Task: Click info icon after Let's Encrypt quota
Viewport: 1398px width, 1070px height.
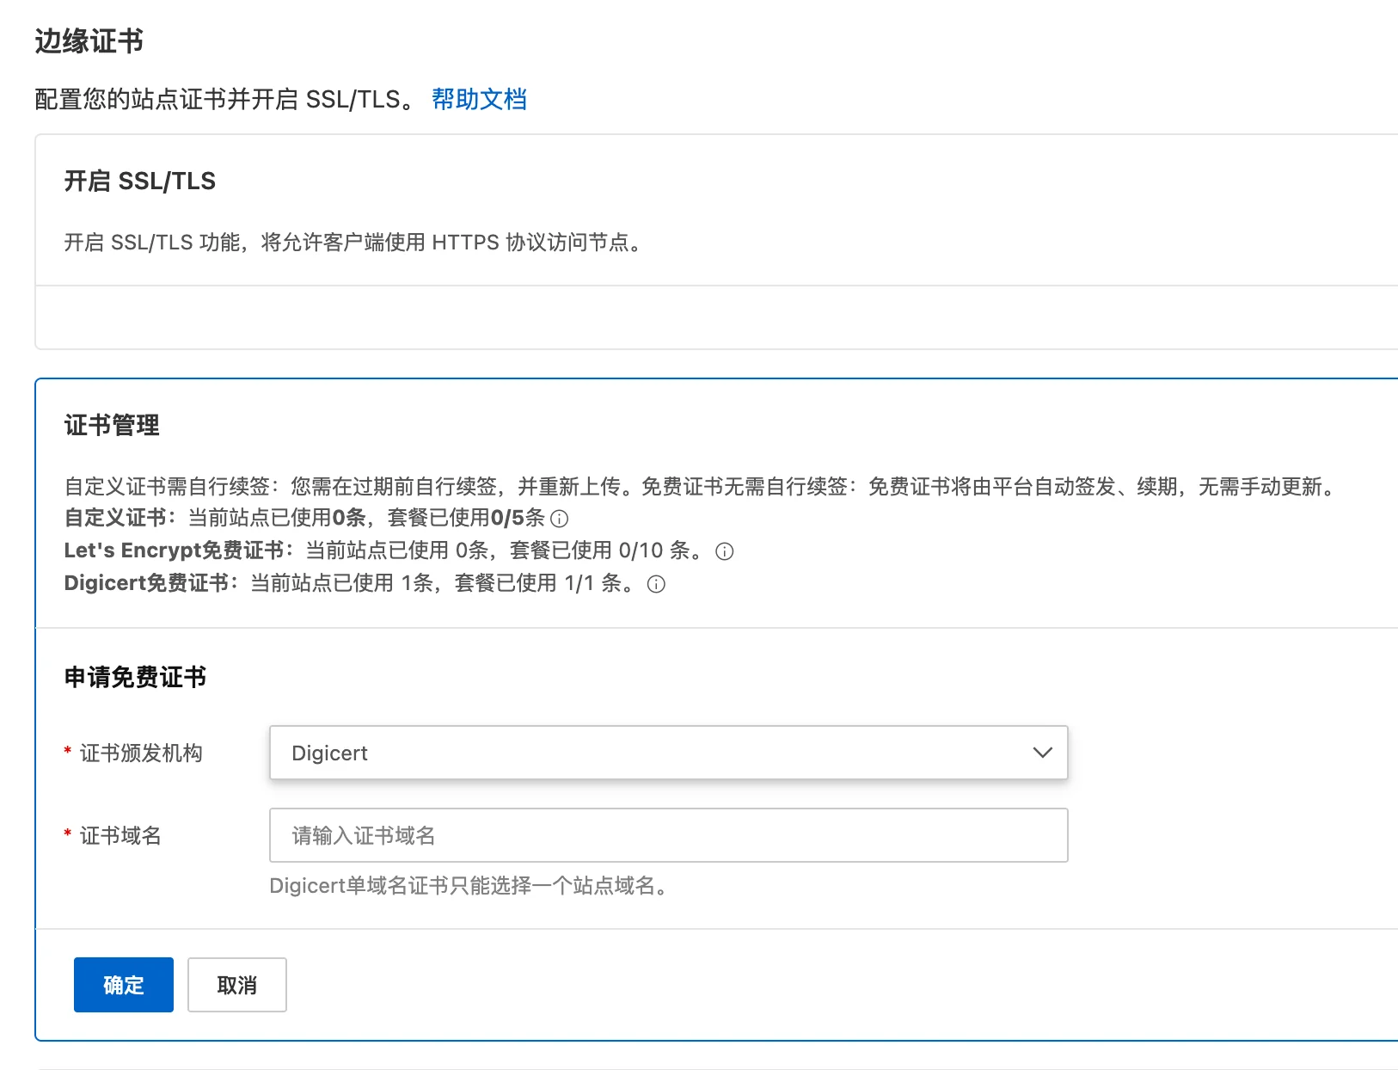Action: [725, 551]
